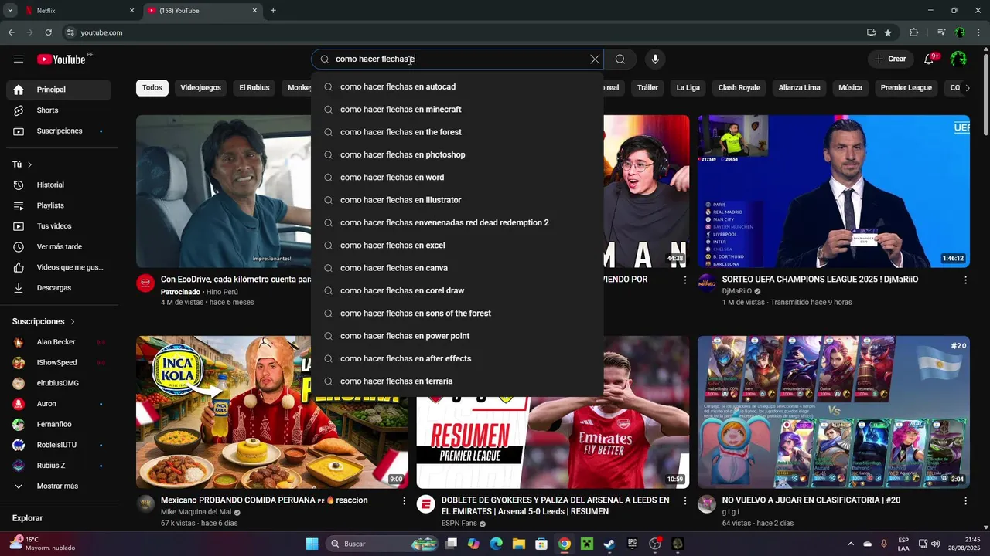Open Shorts in the sidebar
Viewport: 990px width, 556px height.
59,110
